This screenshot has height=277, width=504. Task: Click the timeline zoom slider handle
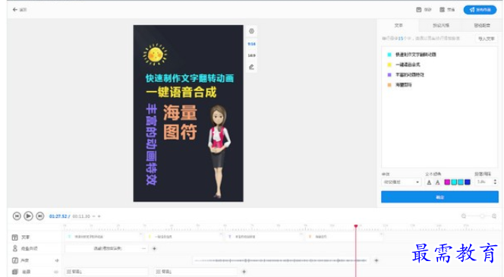[482, 216]
